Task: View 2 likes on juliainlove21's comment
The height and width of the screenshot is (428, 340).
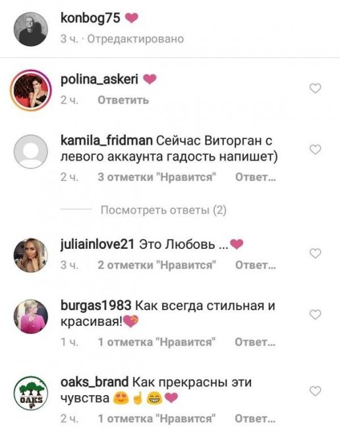Action: click(x=157, y=265)
